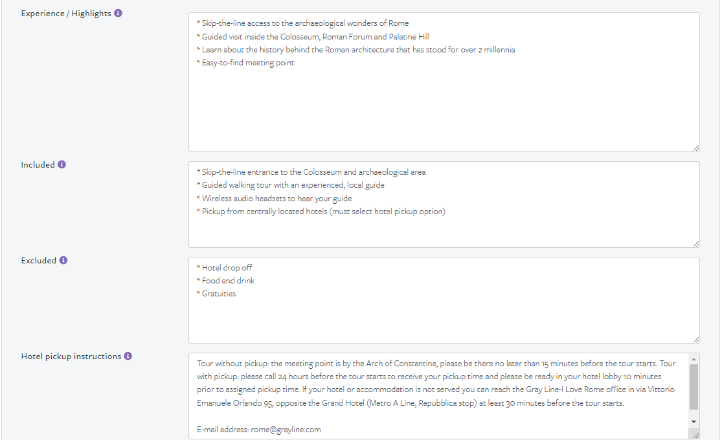Click inside the Excluded text area
This screenshot has width=722, height=440.
pos(444,300)
